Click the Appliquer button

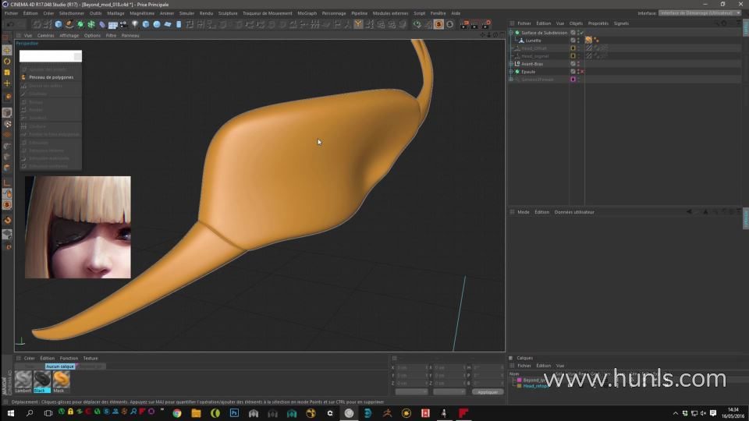pos(487,392)
